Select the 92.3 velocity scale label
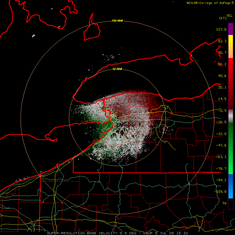 click(222, 41)
